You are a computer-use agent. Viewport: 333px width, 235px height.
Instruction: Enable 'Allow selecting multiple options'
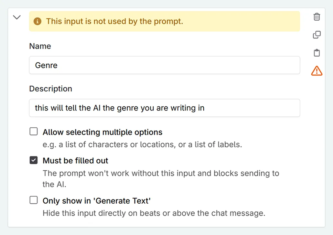click(34, 131)
